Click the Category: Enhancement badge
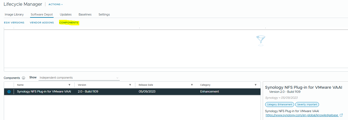The width and height of the screenshot is (348, 120). [x=279, y=104]
